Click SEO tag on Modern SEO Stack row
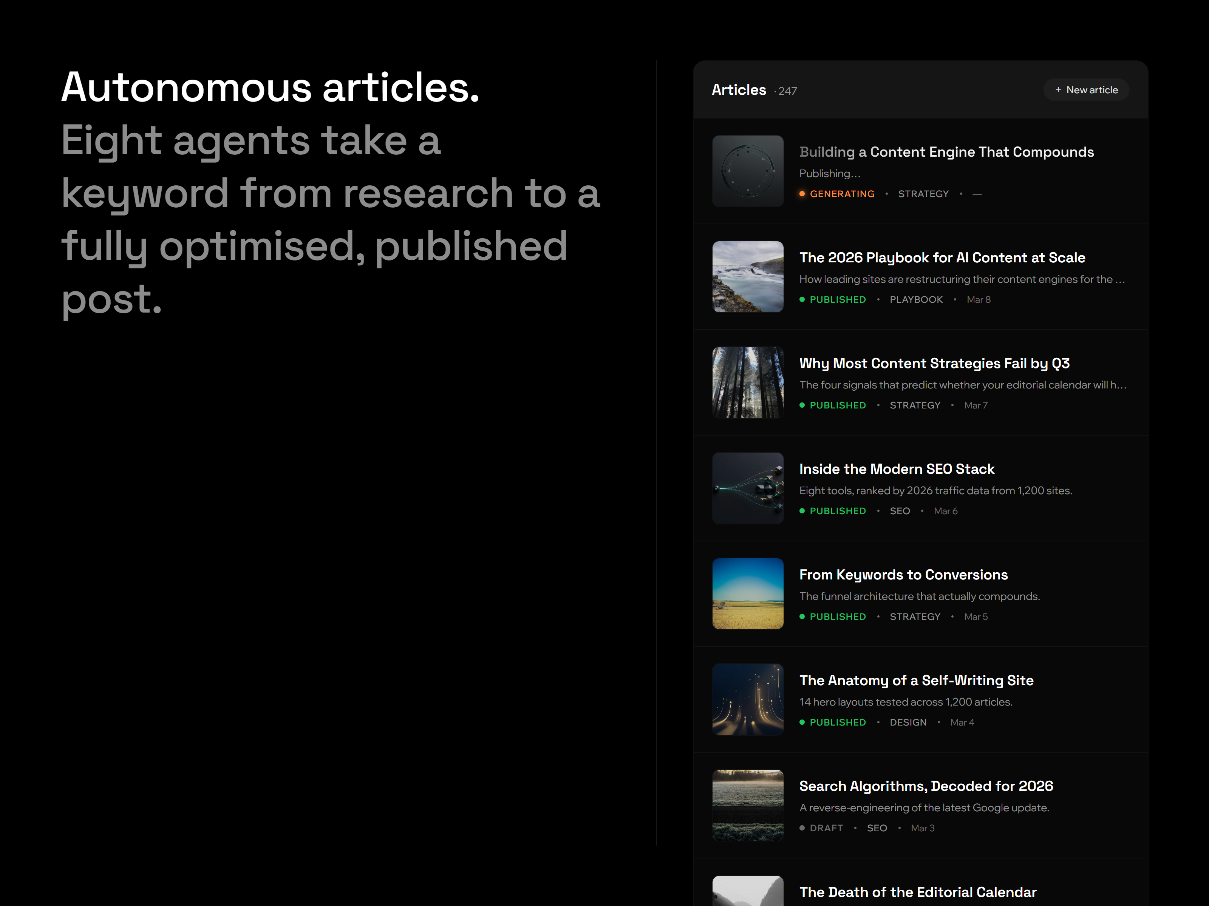The height and width of the screenshot is (906, 1209). coord(900,511)
